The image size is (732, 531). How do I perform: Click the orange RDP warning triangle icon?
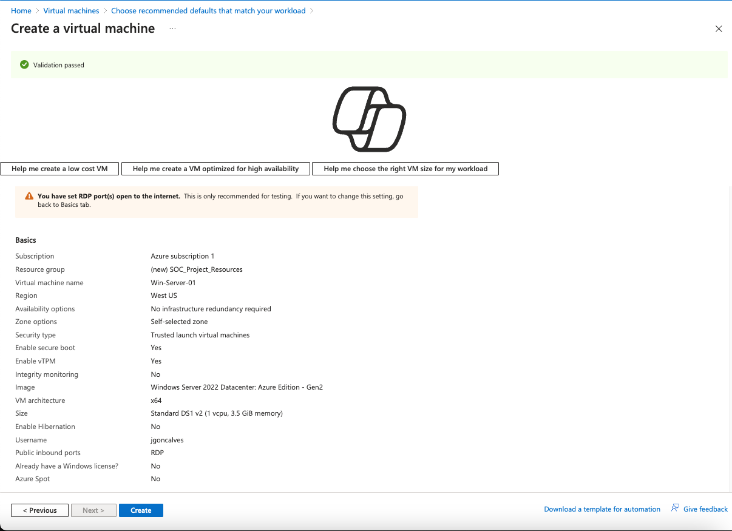(29, 197)
